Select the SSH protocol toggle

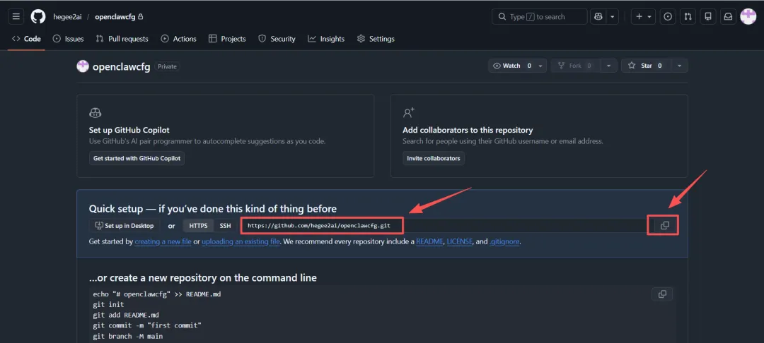tap(225, 225)
